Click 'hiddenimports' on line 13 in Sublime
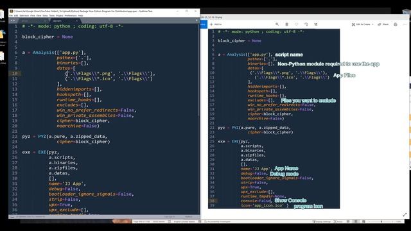This screenshot has width=411, height=231. tap(74, 89)
